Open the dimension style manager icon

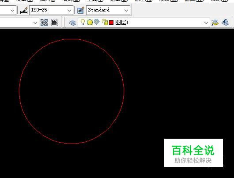point(24,10)
